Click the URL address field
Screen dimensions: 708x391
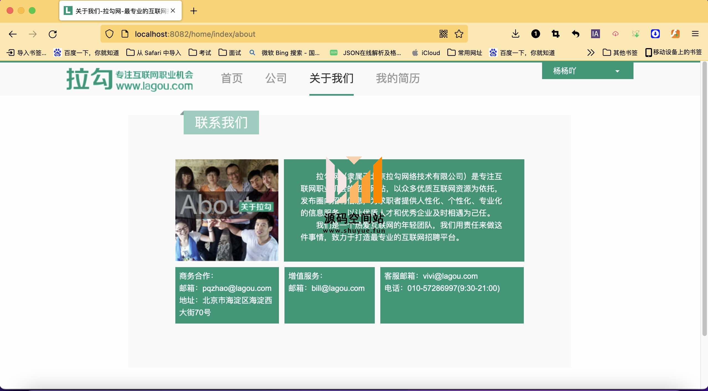(284, 34)
